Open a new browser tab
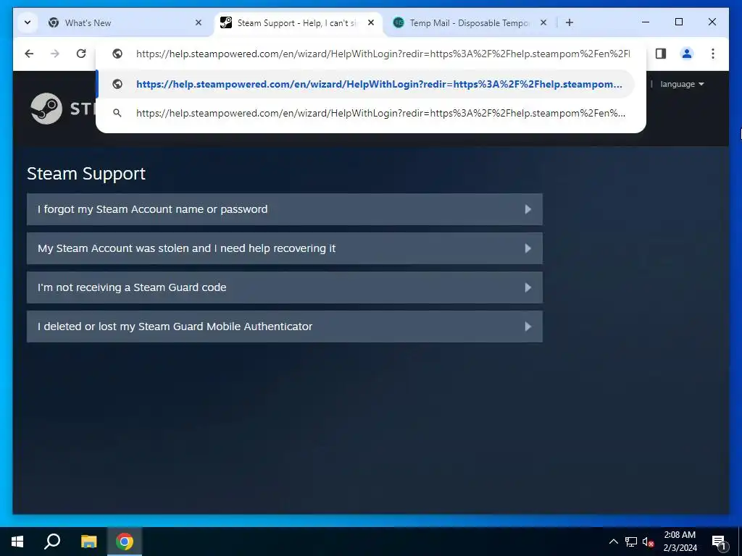The width and height of the screenshot is (742, 556). coord(570,22)
